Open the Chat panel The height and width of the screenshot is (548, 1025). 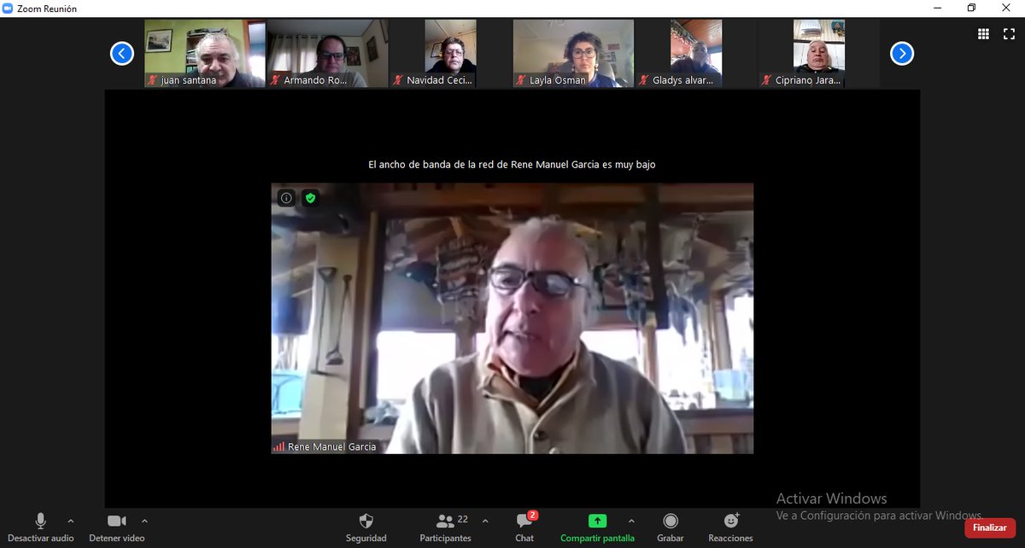tap(524, 528)
